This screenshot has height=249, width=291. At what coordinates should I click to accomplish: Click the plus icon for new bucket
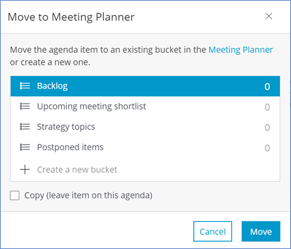(25, 170)
